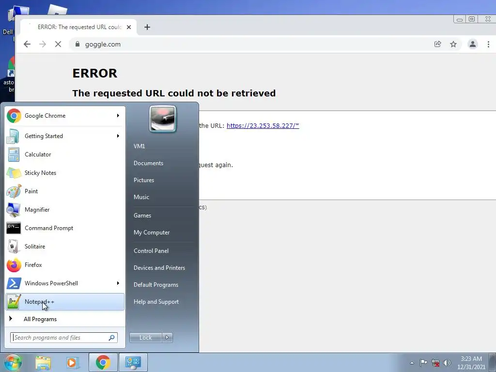Expand Windows PowerShell jump list arrow
The width and height of the screenshot is (496, 372).
click(118, 283)
